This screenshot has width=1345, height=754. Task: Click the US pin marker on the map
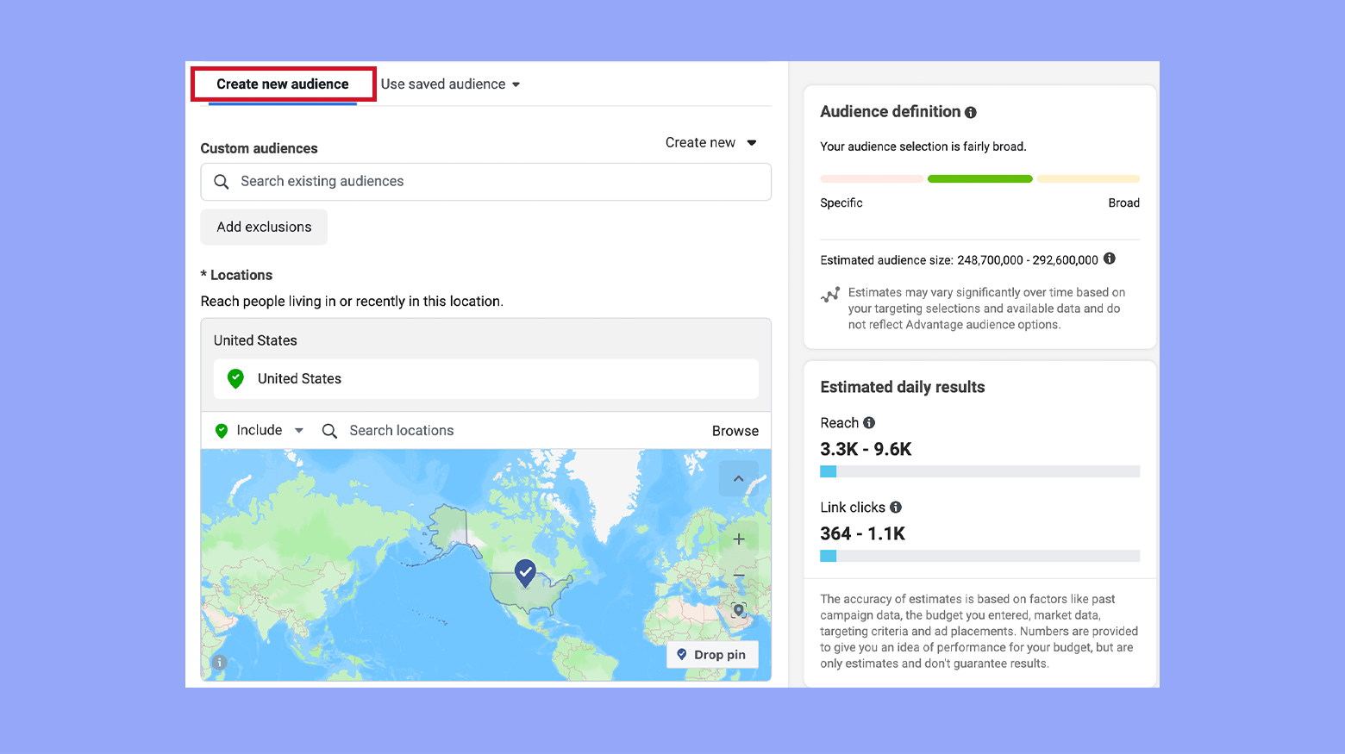pyautogui.click(x=525, y=571)
